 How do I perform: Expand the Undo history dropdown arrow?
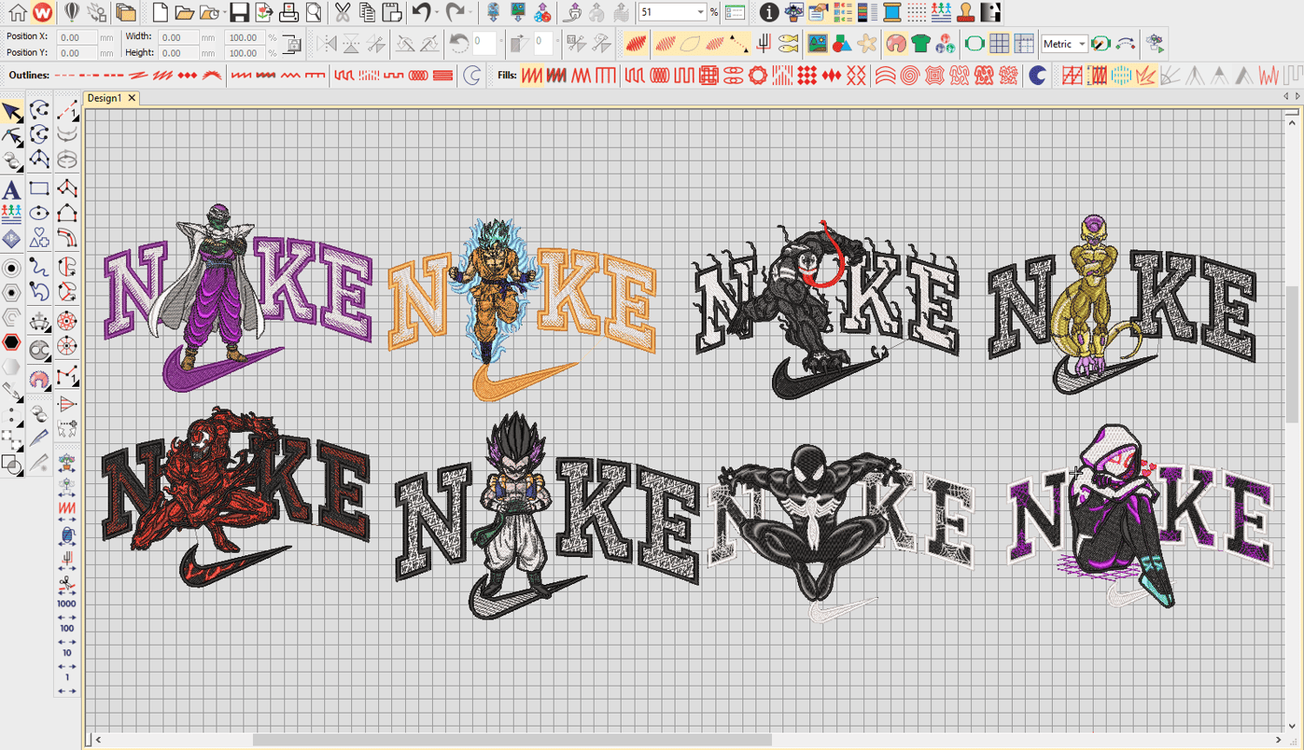[436, 12]
